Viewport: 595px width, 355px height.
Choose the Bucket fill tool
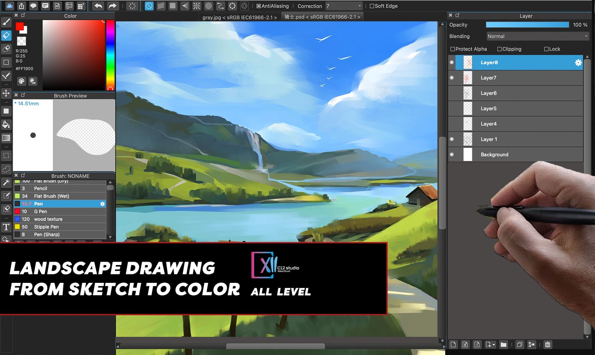coord(6,125)
